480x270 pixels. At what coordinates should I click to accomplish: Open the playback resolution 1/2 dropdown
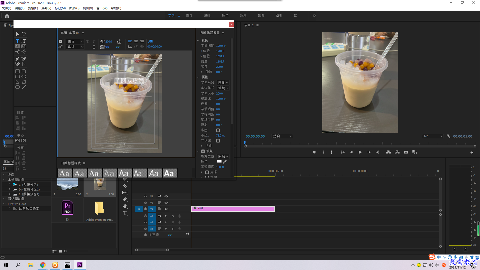pos(433,136)
